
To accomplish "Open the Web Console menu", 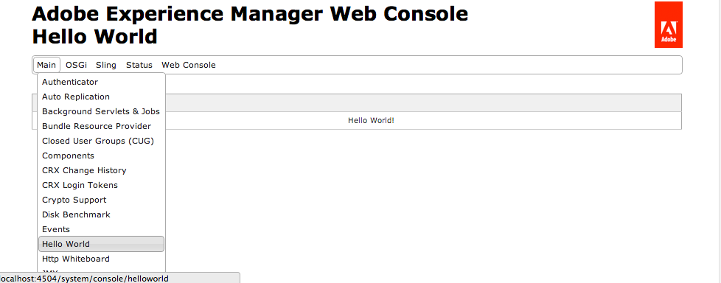I will pos(189,66).
